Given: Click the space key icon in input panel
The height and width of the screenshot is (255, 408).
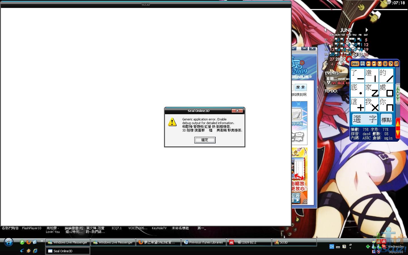Looking at the screenshot, I should (380, 64).
